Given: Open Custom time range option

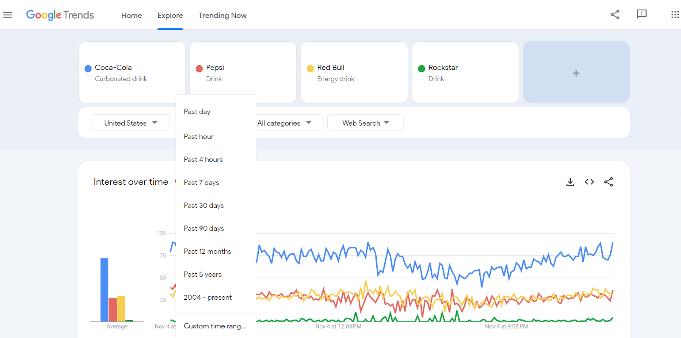Looking at the screenshot, I should pyautogui.click(x=216, y=326).
